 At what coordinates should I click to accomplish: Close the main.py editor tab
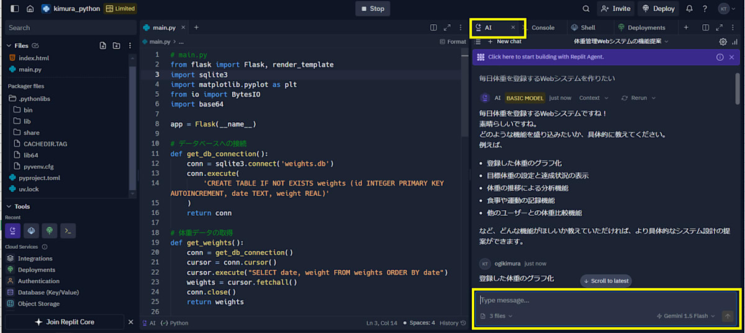point(183,27)
